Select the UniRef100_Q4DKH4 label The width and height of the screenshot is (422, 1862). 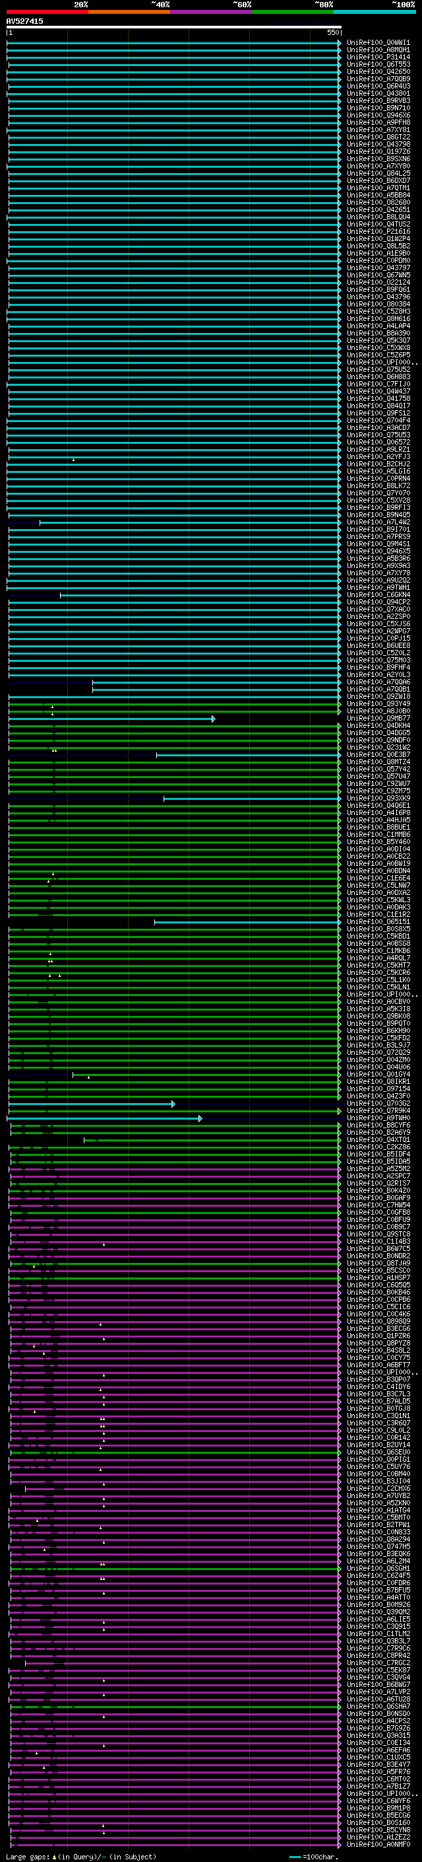[x=378, y=726]
